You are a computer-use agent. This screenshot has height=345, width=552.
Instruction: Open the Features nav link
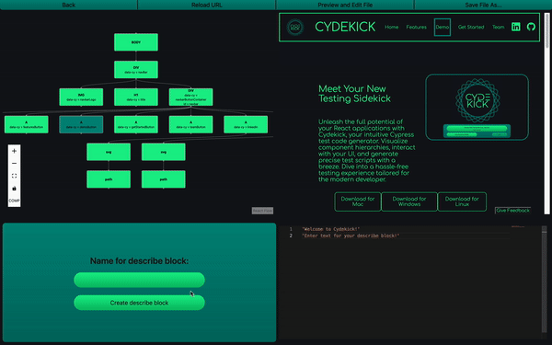(x=416, y=27)
